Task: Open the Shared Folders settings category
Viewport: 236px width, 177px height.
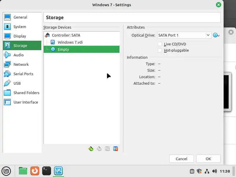Action: pos(22,93)
